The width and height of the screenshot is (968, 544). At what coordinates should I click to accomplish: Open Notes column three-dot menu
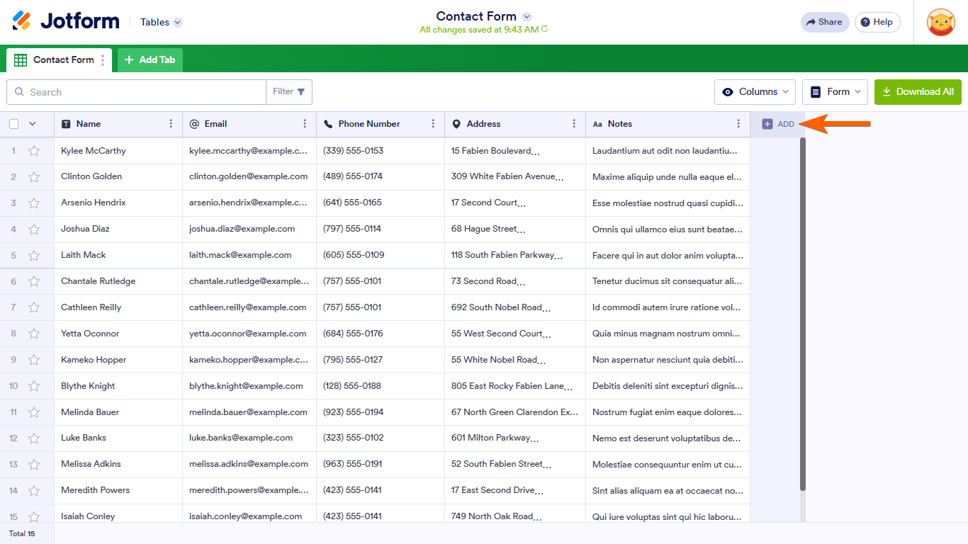[x=738, y=124]
